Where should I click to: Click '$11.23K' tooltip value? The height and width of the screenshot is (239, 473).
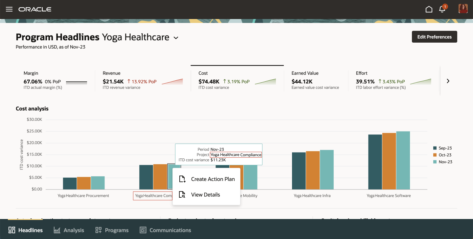pos(218,160)
